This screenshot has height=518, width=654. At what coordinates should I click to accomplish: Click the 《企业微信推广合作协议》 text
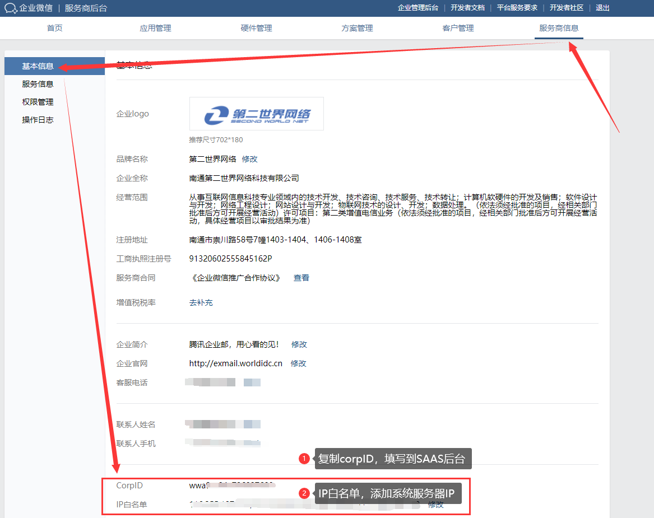pyautogui.click(x=236, y=278)
